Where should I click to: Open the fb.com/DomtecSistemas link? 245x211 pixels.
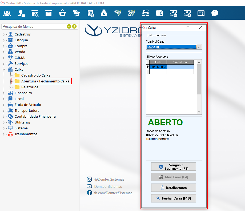(113, 193)
